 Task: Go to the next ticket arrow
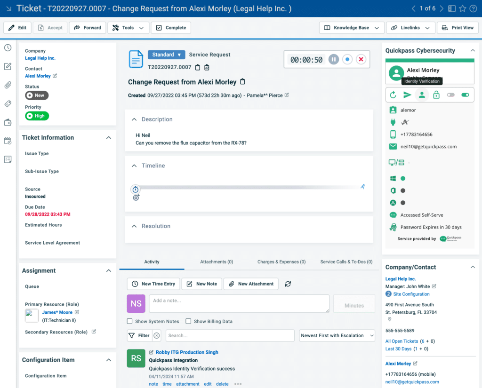click(x=442, y=8)
